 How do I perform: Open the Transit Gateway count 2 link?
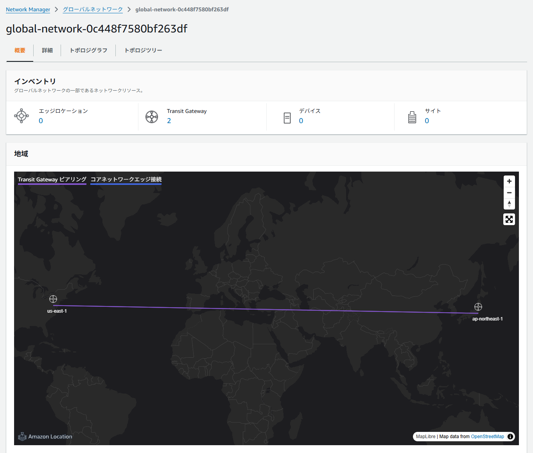pos(169,121)
